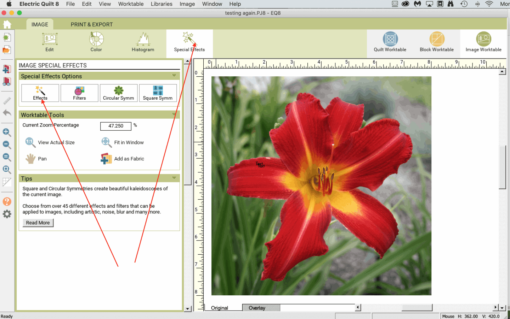Click the Read More button
Image resolution: width=510 pixels, height=319 pixels.
[38, 223]
